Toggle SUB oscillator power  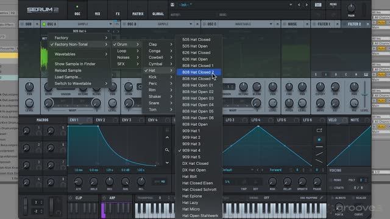[x=22, y=24]
